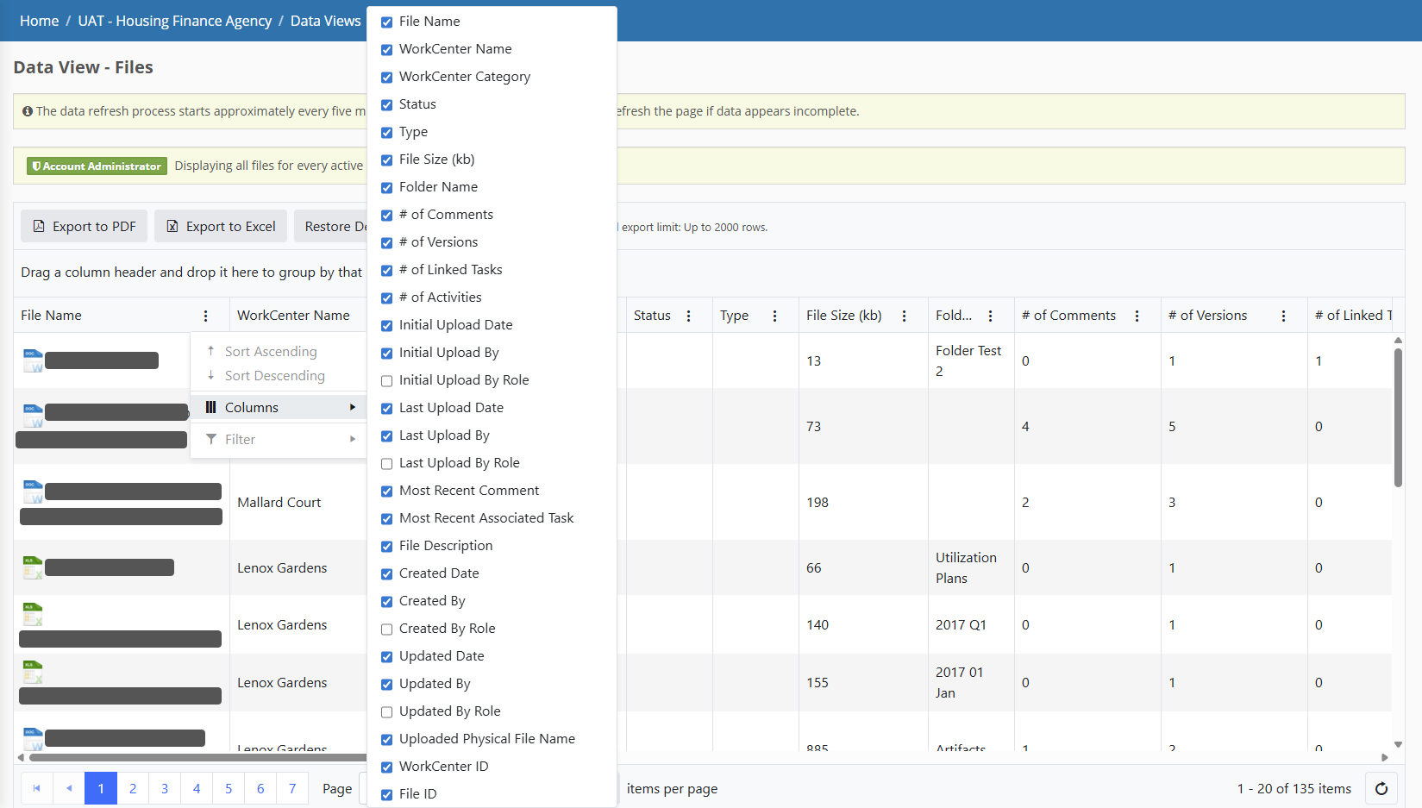1422x808 pixels.
Task: Click the Word file icon in the Mallard Court row
Action: click(x=33, y=492)
